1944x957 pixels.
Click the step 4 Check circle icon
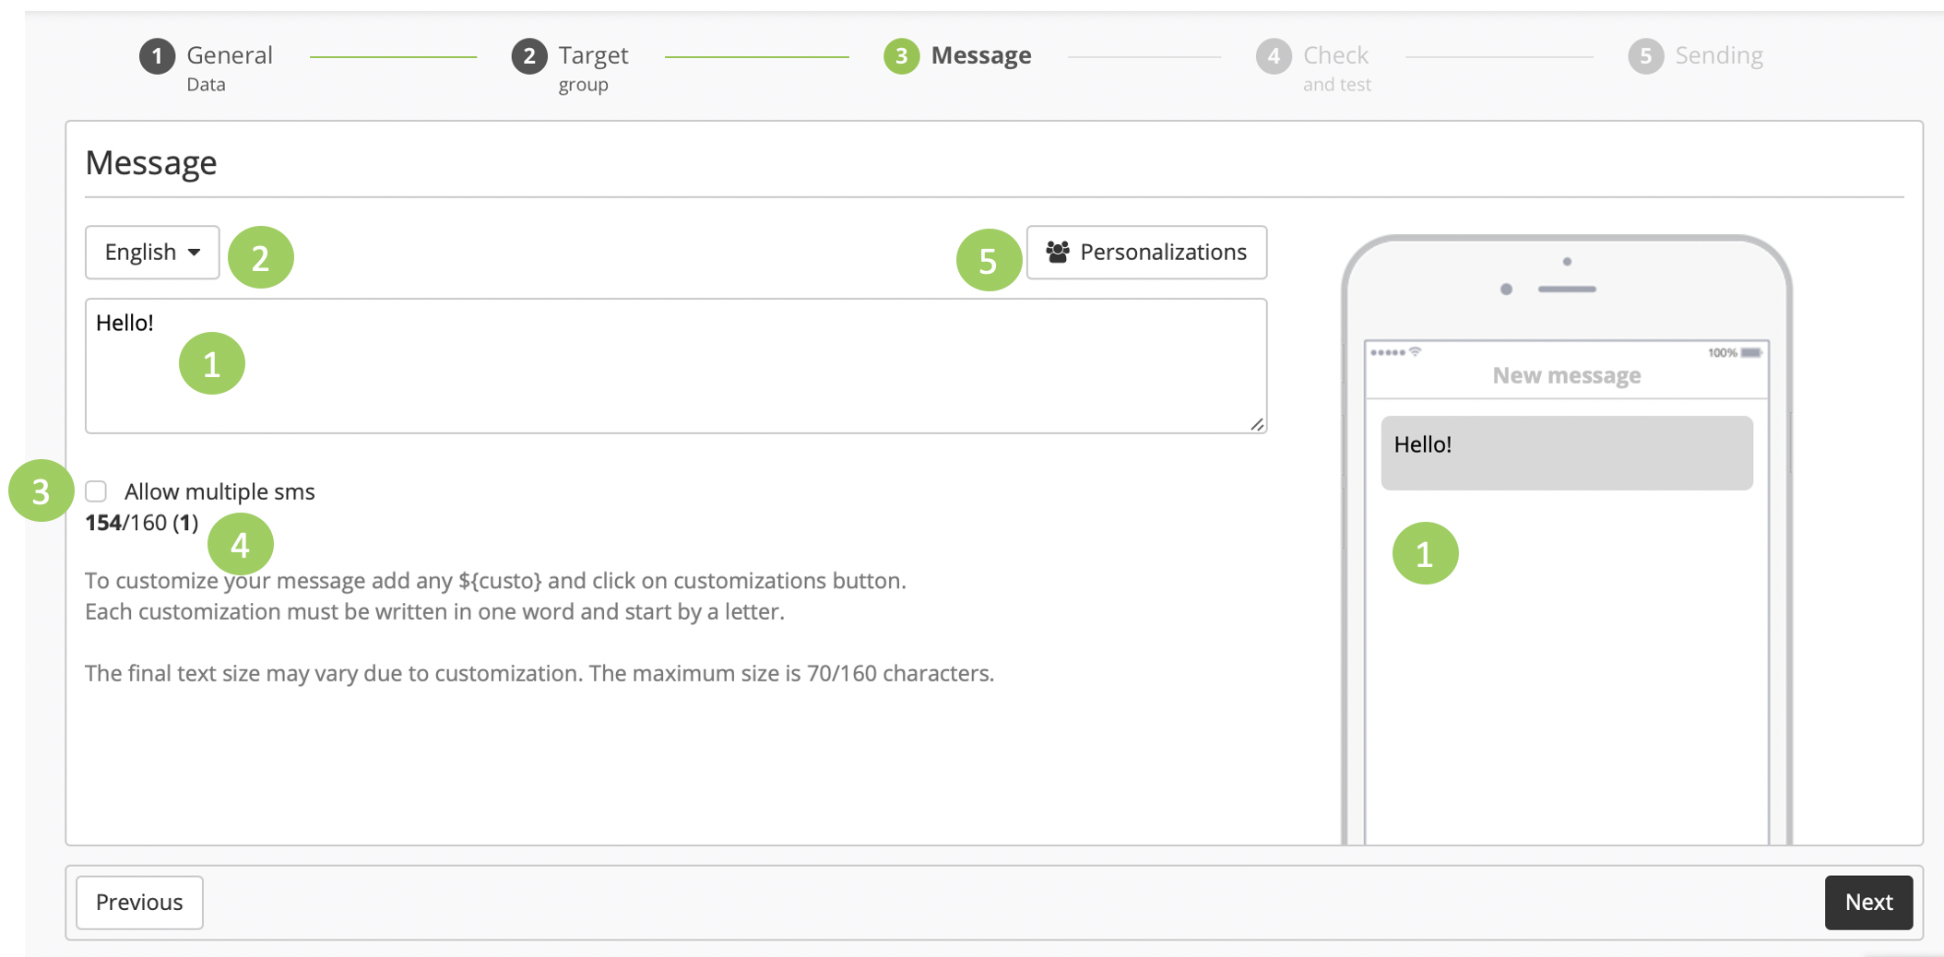tap(1273, 56)
